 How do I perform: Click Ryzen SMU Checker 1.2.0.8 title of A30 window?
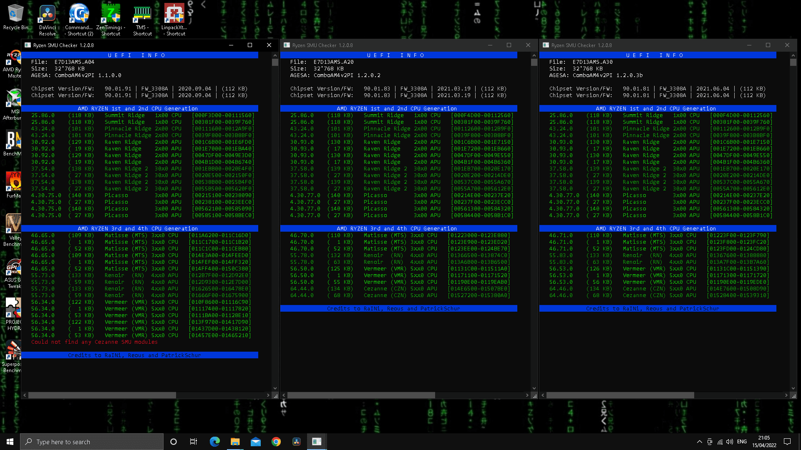582,45
